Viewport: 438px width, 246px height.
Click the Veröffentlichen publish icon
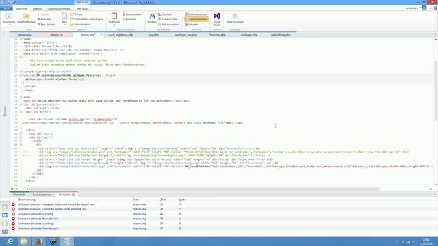tap(26, 16)
